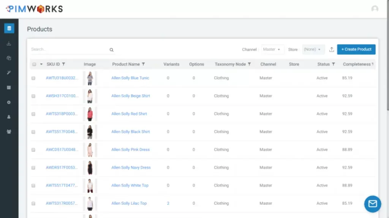Click the Options column header
This screenshot has height=218, width=389.
[196, 64]
